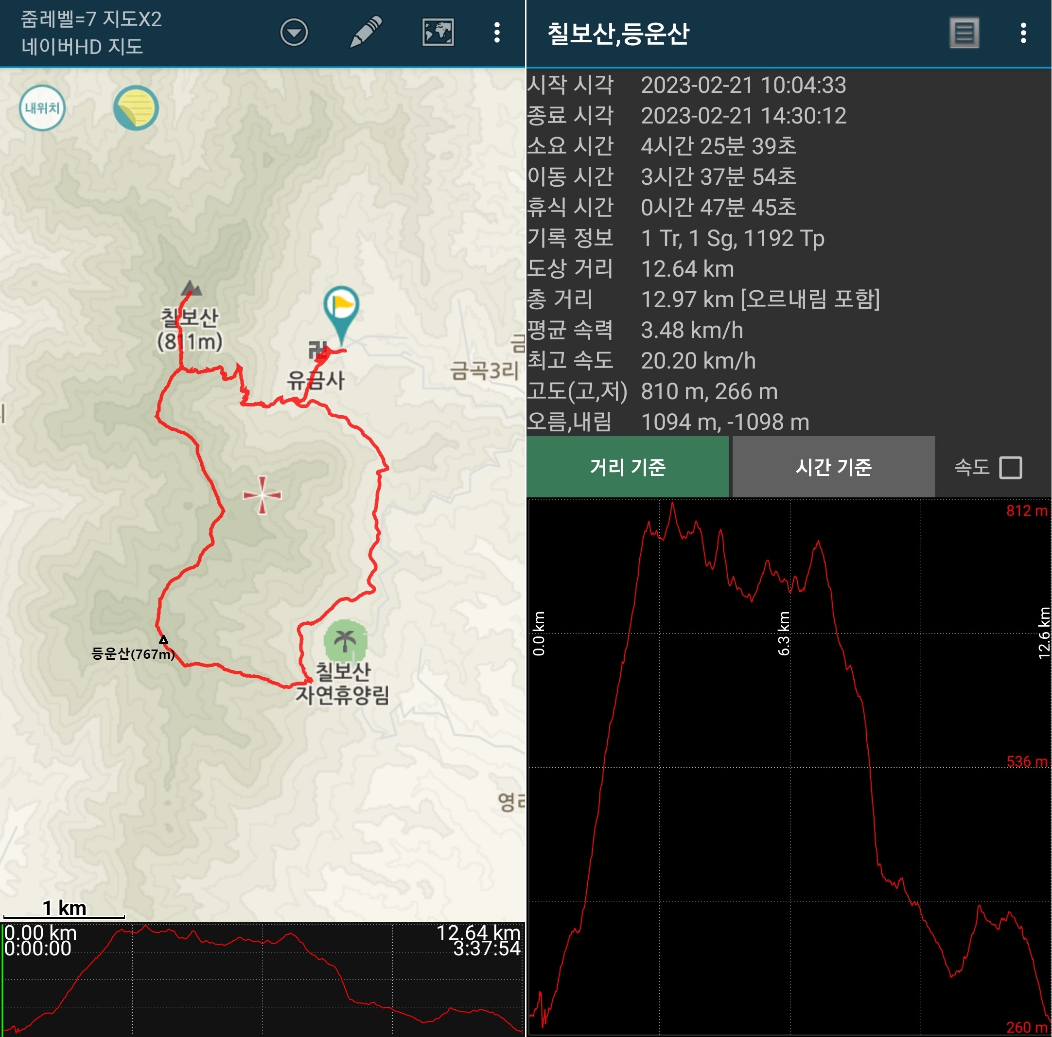Image resolution: width=1052 pixels, height=1037 pixels.
Task: Select the 칠보산 자연휴양림 palm tree icon
Action: (345, 641)
